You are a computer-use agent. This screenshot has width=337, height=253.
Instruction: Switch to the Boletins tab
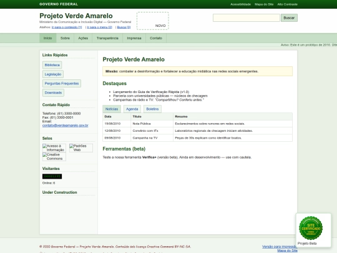[152, 109]
